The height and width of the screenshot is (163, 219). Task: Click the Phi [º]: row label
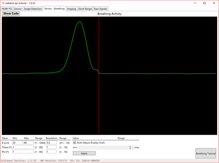(5, 152)
